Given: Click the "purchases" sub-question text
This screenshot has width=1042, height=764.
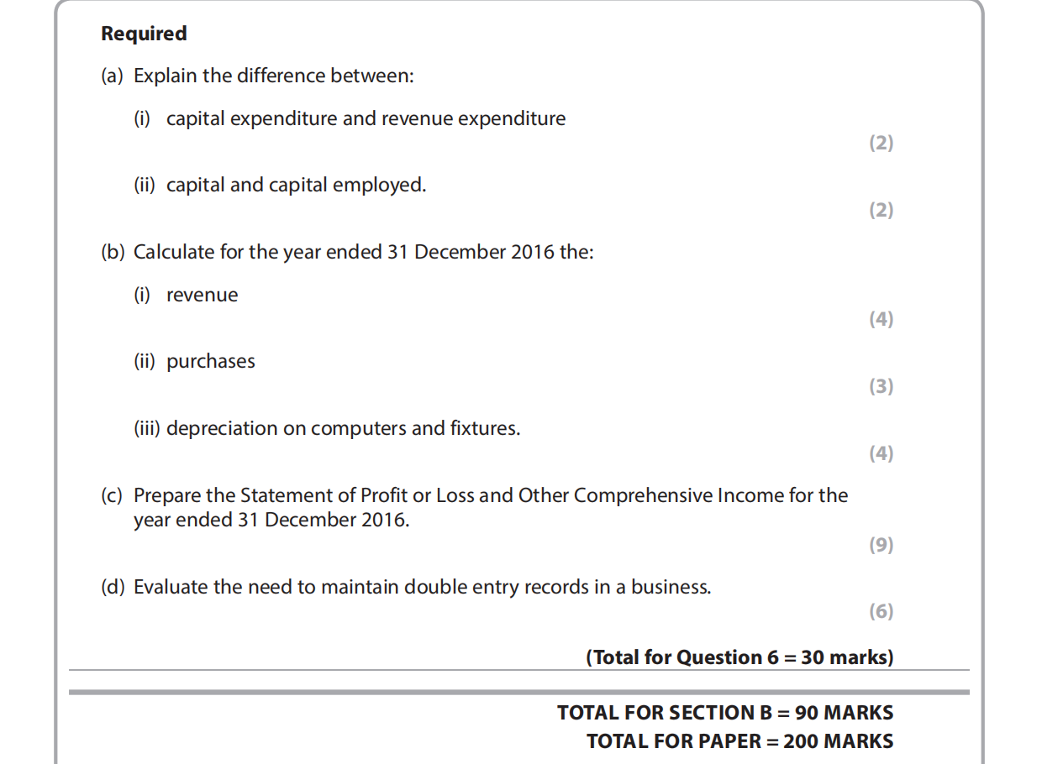Looking at the screenshot, I should click(x=210, y=362).
